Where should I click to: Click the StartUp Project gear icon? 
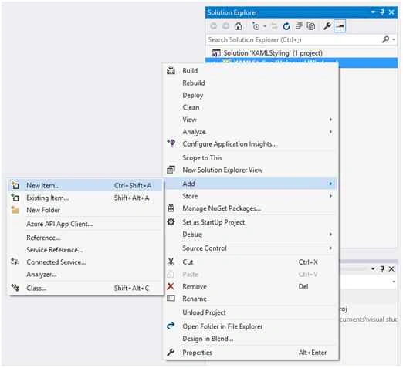pyautogui.click(x=171, y=221)
